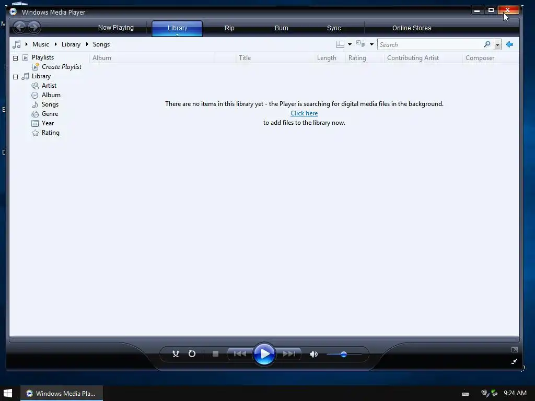Click the Windows Media Player taskbar button

[x=62, y=393]
